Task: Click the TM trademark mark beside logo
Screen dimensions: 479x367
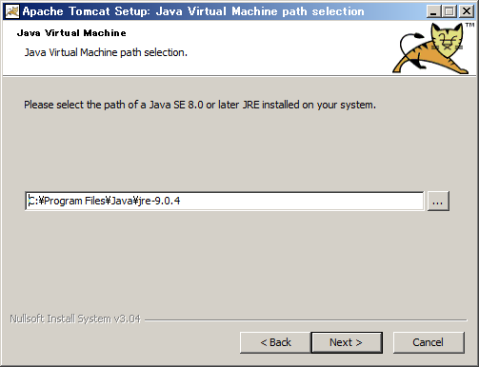Action: pos(469,25)
